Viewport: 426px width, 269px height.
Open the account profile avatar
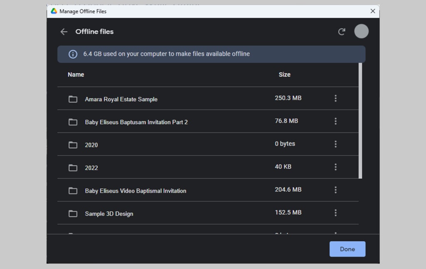point(361,31)
